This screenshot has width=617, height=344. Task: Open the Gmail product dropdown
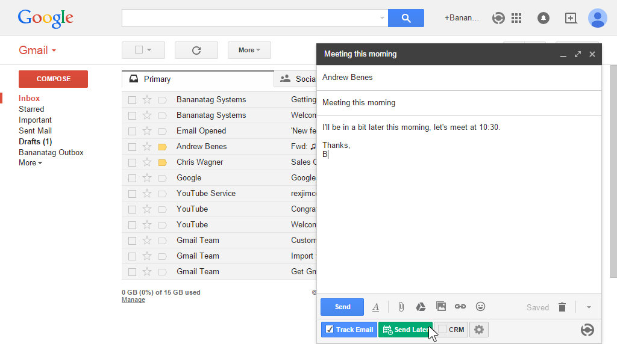37,51
